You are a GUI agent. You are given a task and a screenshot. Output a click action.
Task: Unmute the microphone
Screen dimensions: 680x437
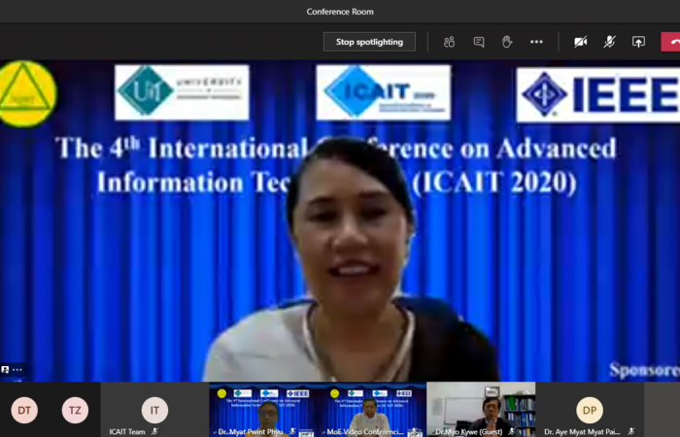609,42
